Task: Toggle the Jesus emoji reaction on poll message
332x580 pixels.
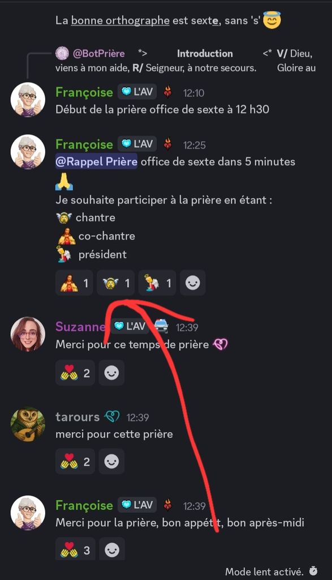Action: tap(74, 283)
